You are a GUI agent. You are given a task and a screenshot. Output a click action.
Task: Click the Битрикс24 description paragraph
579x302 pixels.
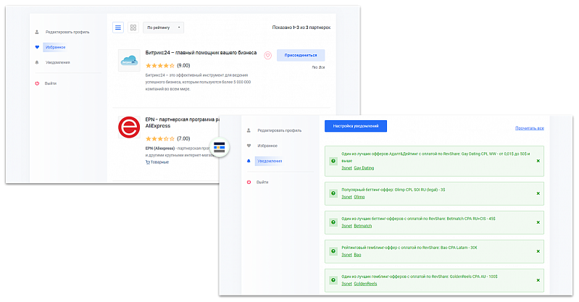[x=199, y=82]
